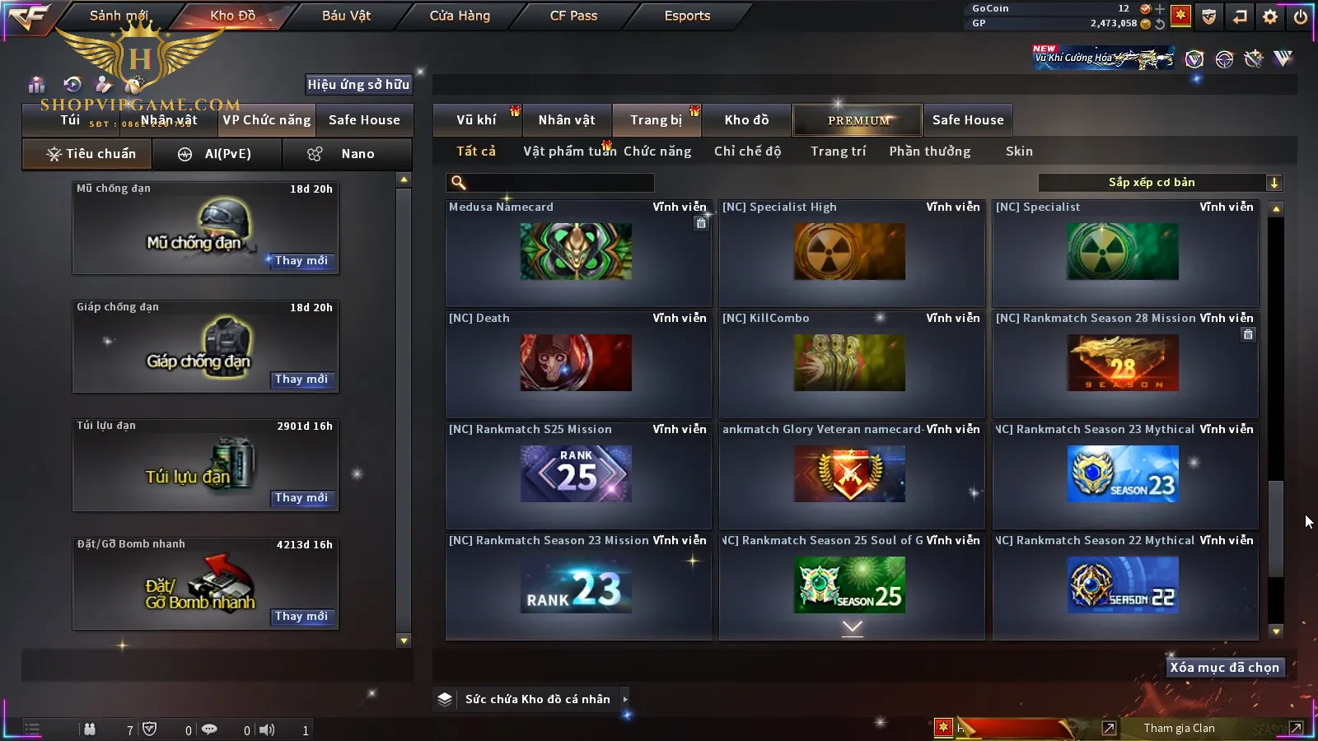Screen dimensions: 1318x741
Task: Click the replay history icon
Action: coord(72,84)
